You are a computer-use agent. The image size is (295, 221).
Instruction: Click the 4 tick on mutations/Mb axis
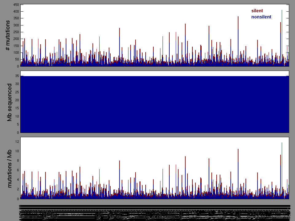click(x=18, y=180)
